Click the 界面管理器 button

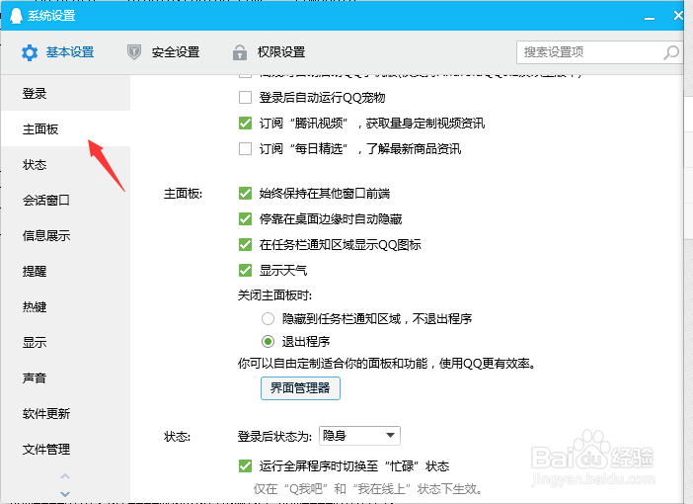click(x=300, y=388)
